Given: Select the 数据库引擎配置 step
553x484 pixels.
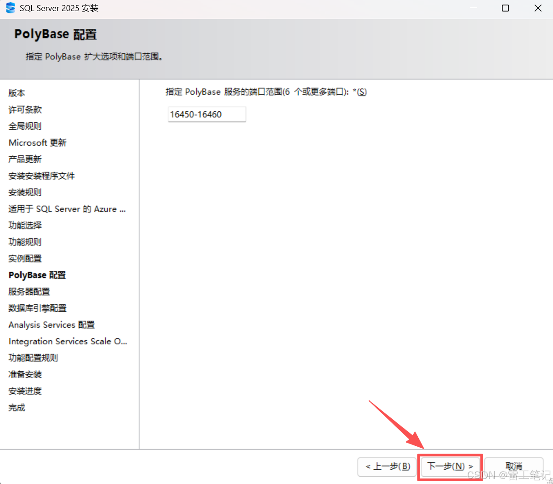Looking at the screenshot, I should (38, 308).
